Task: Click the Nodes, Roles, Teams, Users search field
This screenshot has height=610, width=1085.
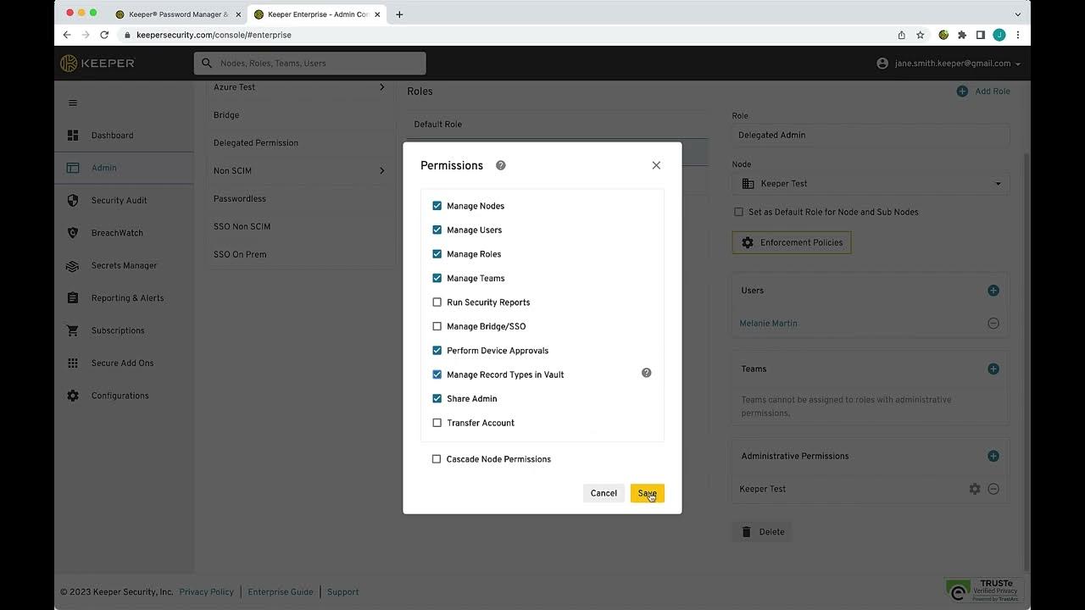Action: tap(310, 64)
